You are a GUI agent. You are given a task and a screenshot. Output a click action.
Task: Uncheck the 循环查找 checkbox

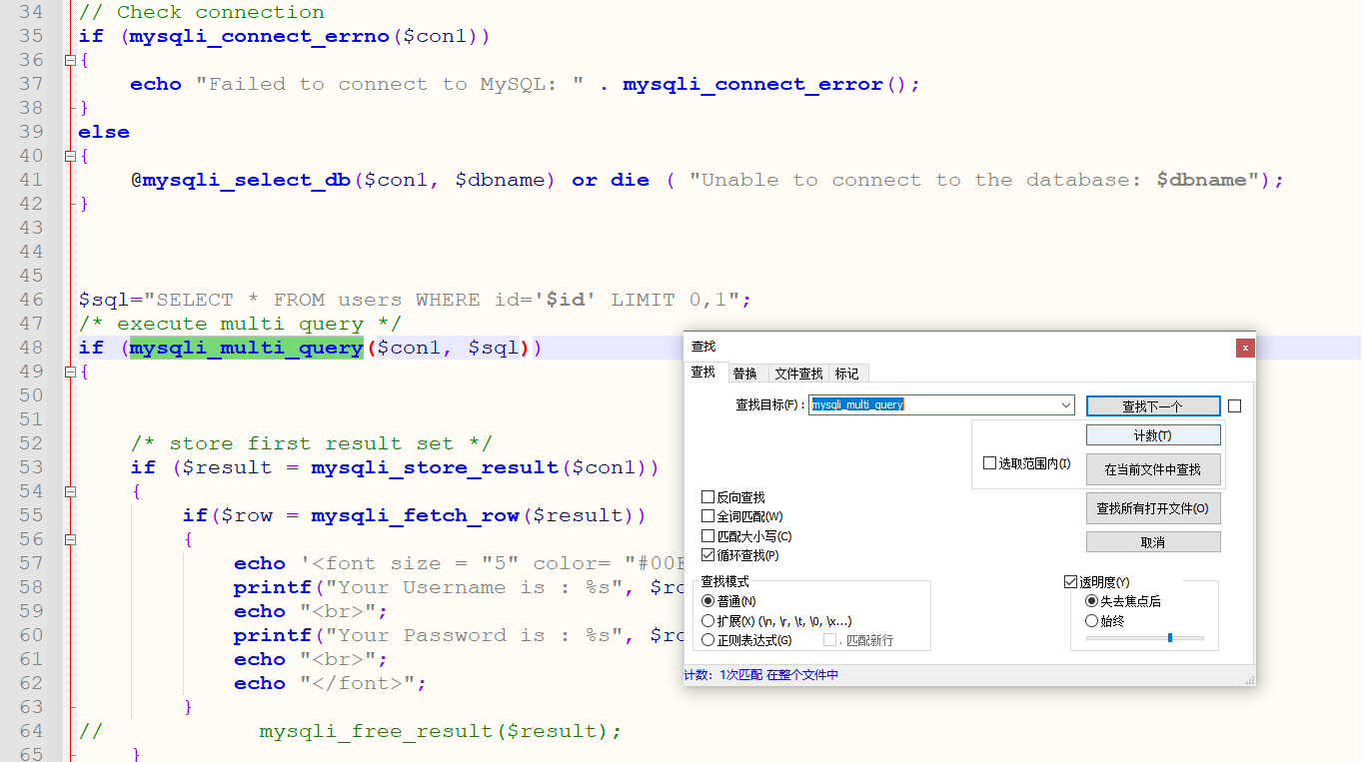(x=708, y=555)
